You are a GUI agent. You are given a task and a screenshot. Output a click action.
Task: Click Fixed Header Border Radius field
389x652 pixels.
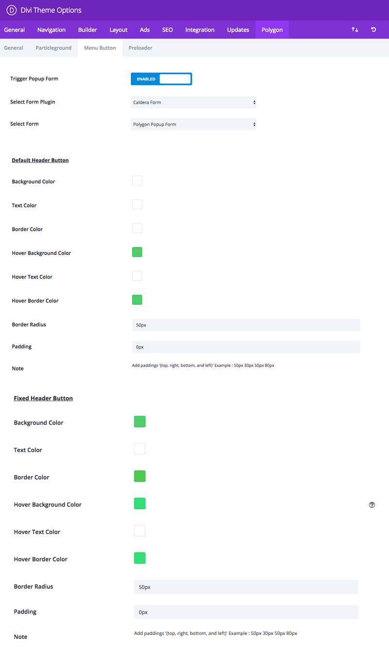tap(246, 587)
